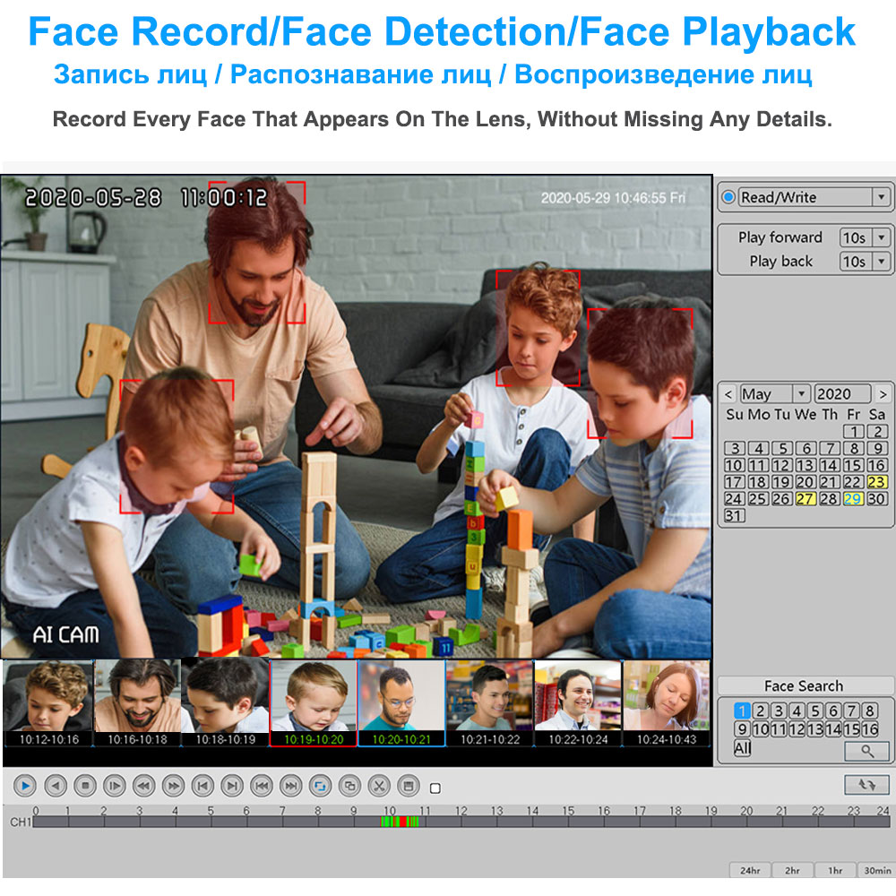Click the face search magnifier button
The image size is (896, 896).
pos(866,750)
